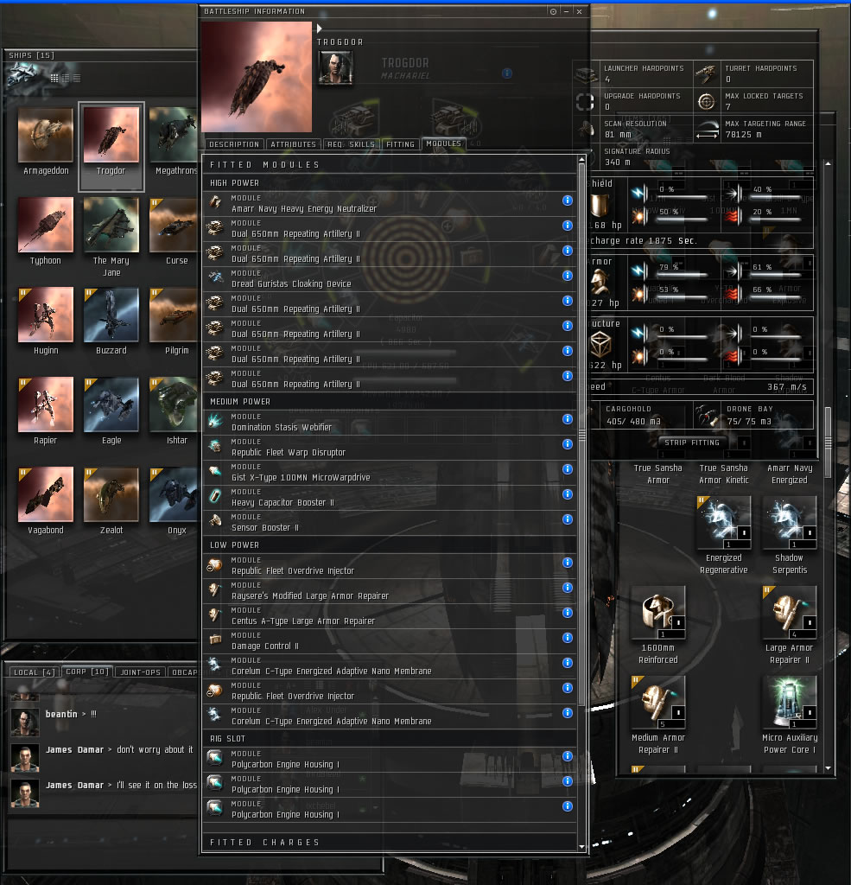This screenshot has height=885, width=851.
Task: Show info for Raysere's Modified Large Armor Repairer
Action: [568, 588]
